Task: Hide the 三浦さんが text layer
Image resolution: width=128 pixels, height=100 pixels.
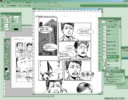Action: [99, 27]
